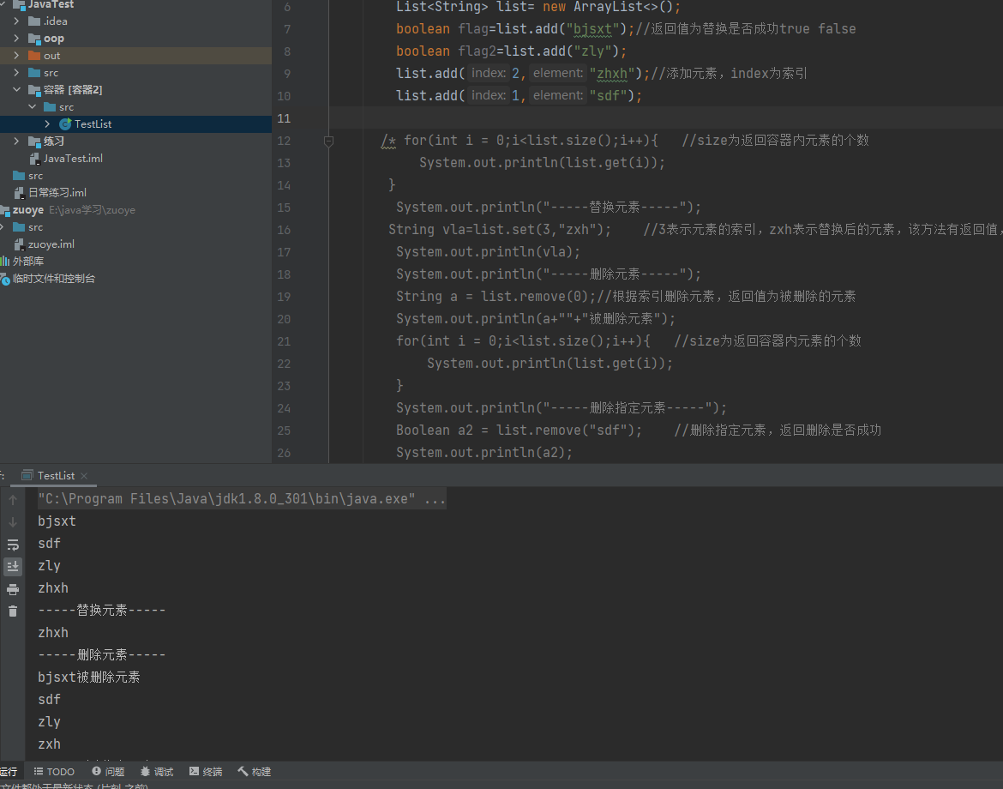Screen dimensions: 1003x789
Task: Expand the src folder under JavaTest
Action: [16, 73]
